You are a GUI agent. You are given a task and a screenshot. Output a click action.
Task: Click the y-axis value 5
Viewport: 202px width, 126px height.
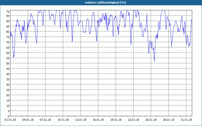(x=9, y=111)
